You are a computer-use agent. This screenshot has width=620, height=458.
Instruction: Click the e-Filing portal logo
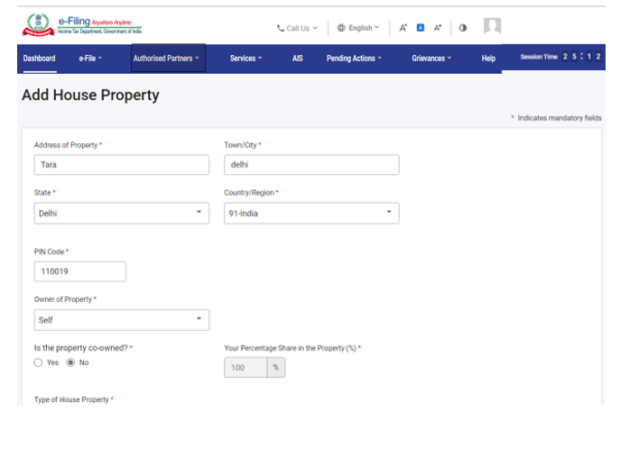coord(81,27)
